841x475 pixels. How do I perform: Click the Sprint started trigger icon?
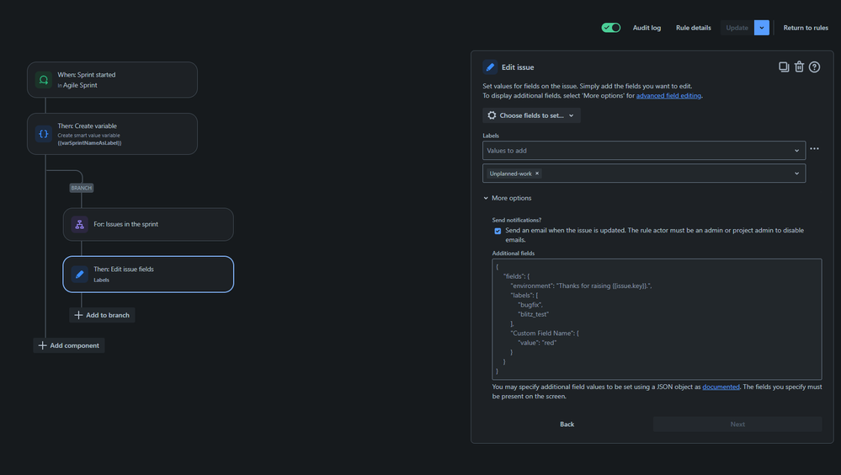(44, 80)
